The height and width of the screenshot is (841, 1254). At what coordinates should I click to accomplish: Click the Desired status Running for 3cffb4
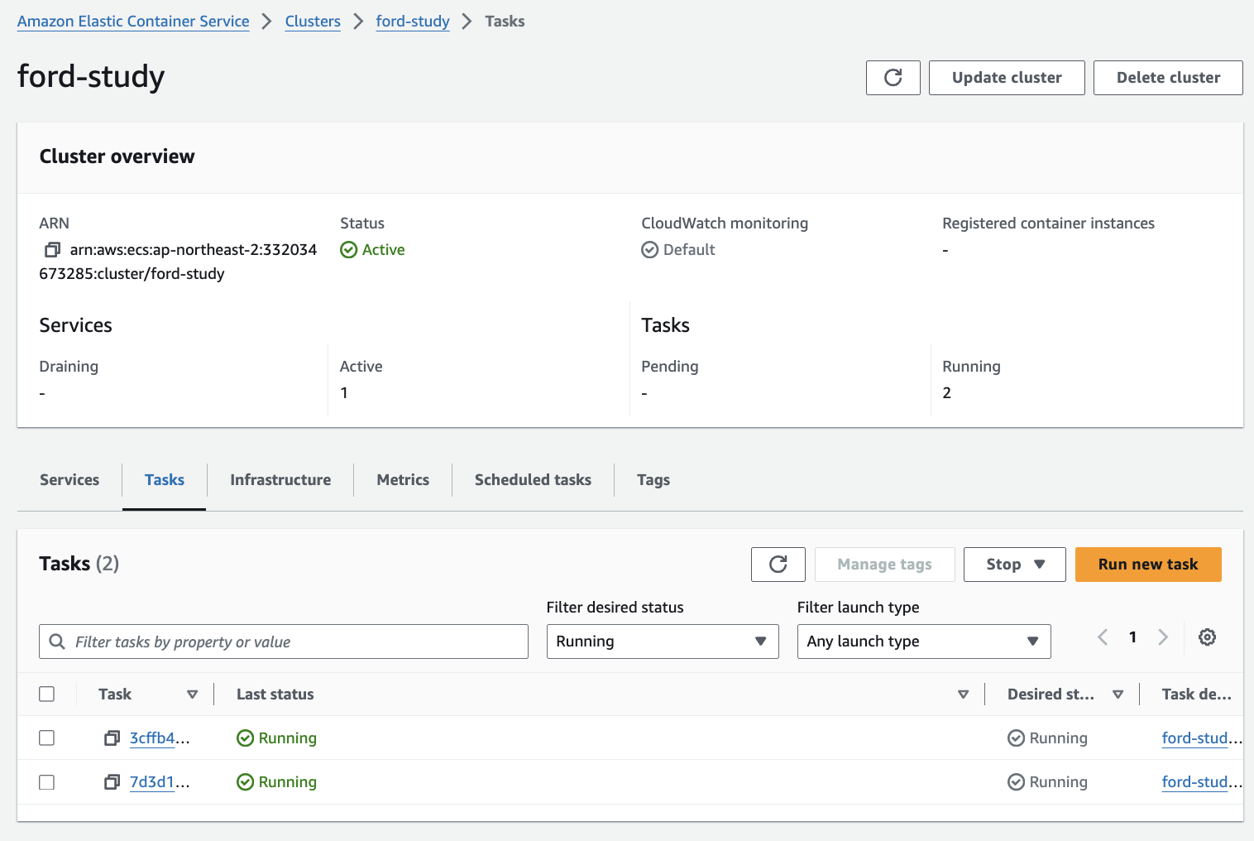[1058, 738]
